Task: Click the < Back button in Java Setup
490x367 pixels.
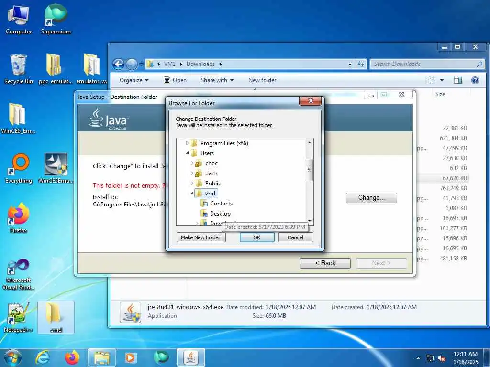Action: point(325,263)
